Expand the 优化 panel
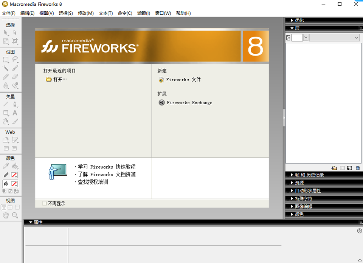Image resolution: width=363 pixels, height=263 pixels. tap(299, 20)
